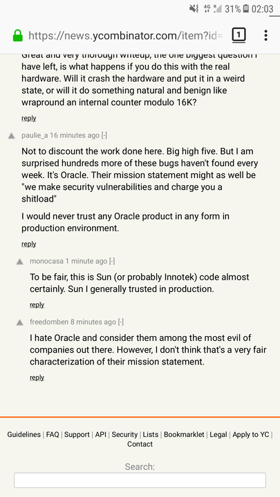The image size is (280, 497).
Task: Collapse paulie_a's comment thread
Action: (x=104, y=136)
